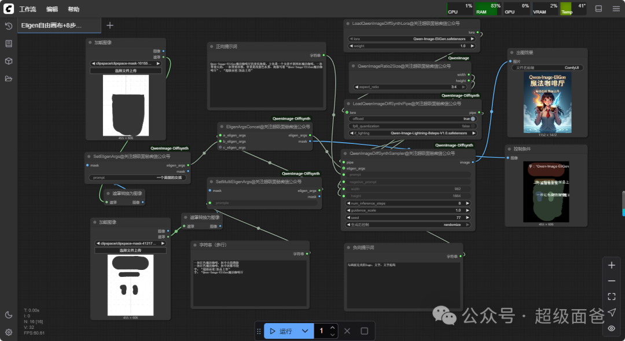Click the 字符串(多行) text area
The height and width of the screenshot is (341, 625).
point(251,283)
